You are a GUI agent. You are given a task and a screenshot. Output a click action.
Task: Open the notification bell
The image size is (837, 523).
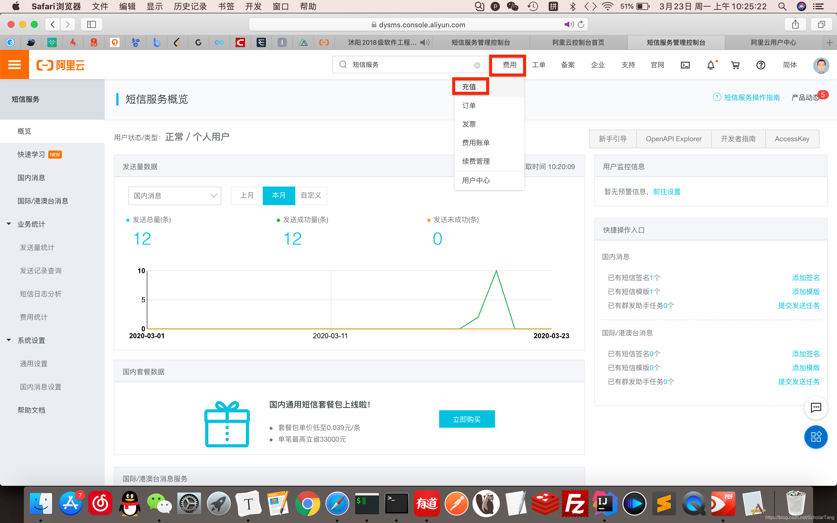(x=710, y=65)
